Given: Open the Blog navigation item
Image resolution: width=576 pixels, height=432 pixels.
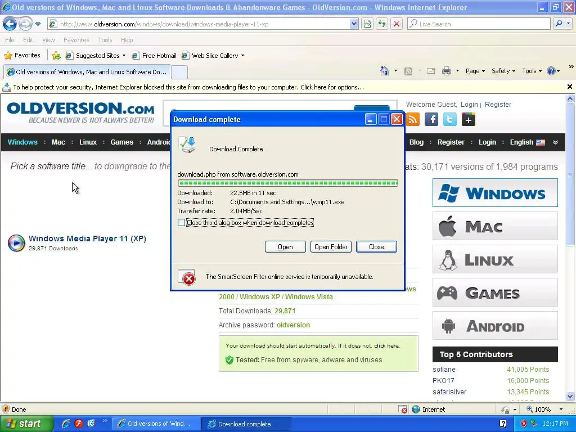Looking at the screenshot, I should 416,142.
